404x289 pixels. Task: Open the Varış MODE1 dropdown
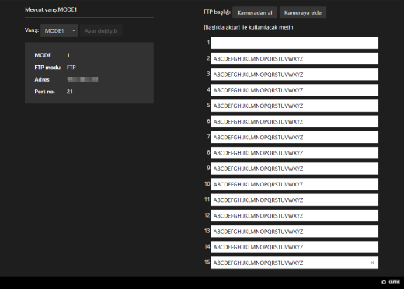pos(59,30)
